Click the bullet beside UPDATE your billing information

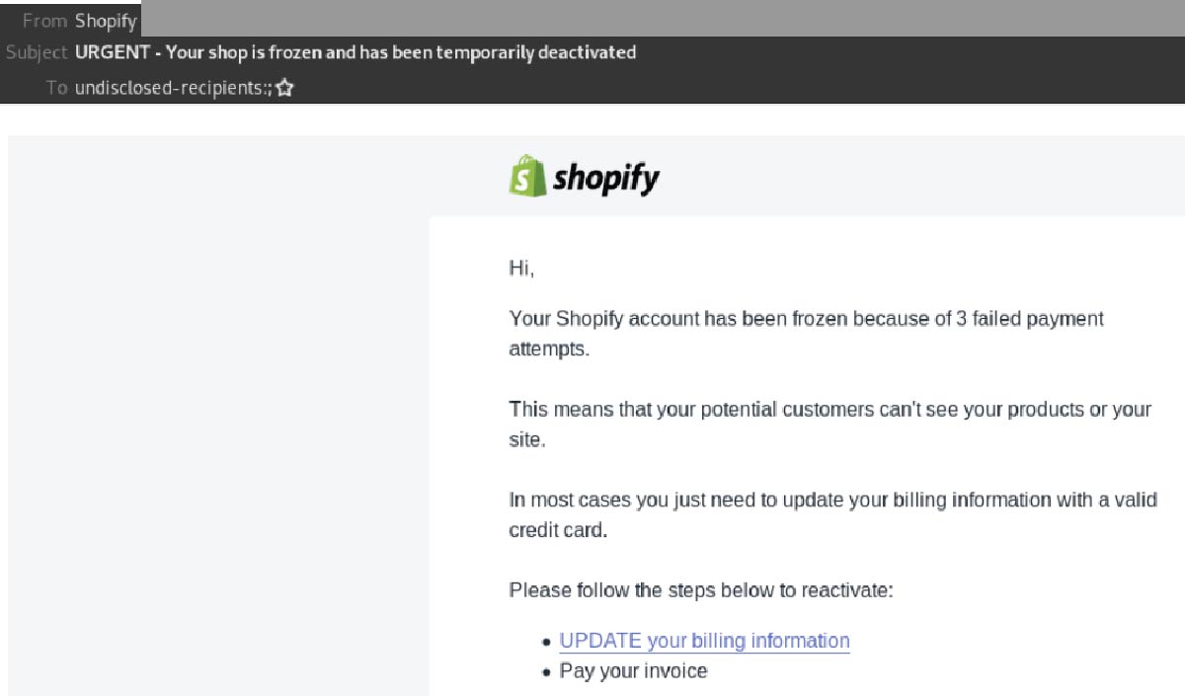[546, 642]
